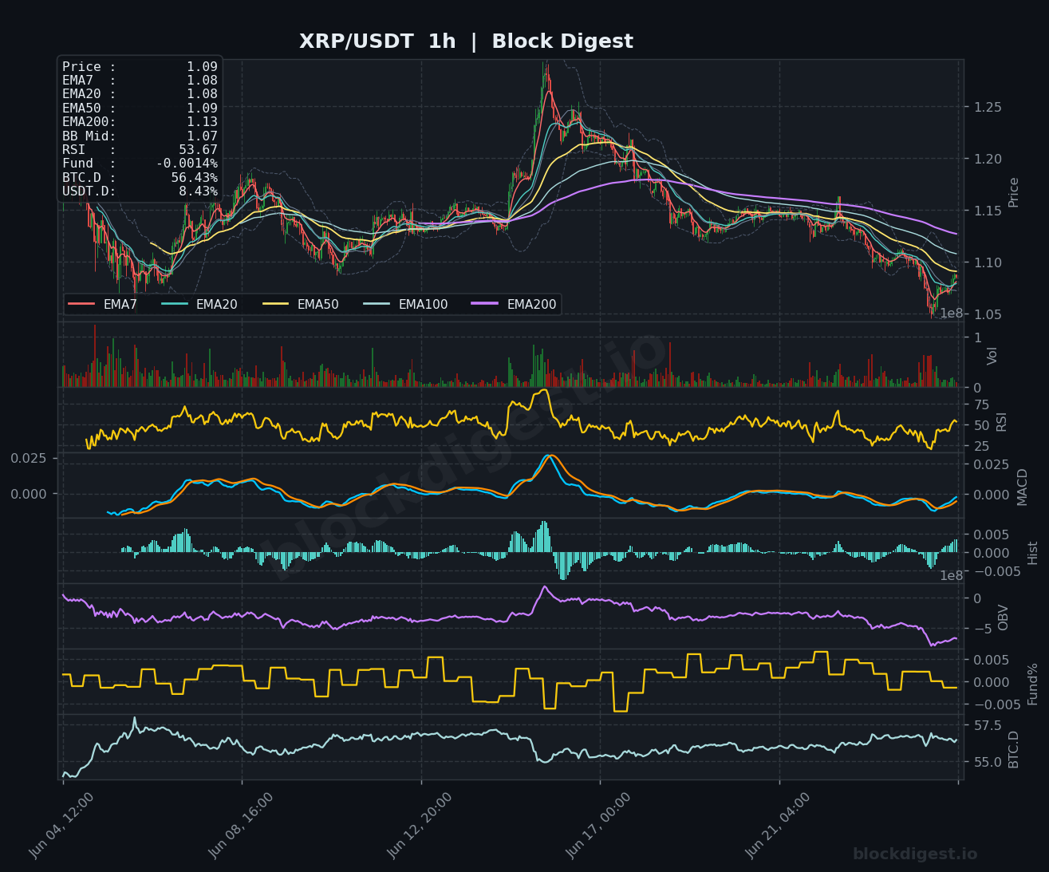Click the 1.10 price tick

coord(988,262)
